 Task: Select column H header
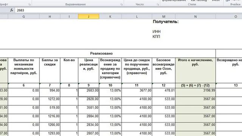point(50,17)
